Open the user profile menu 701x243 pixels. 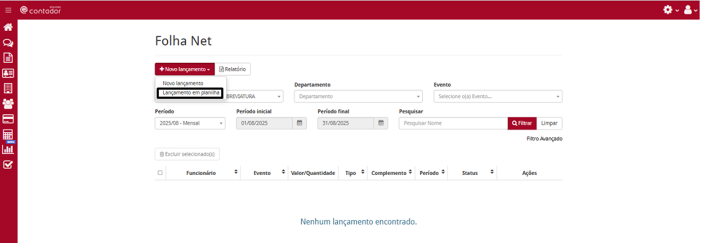(691, 10)
